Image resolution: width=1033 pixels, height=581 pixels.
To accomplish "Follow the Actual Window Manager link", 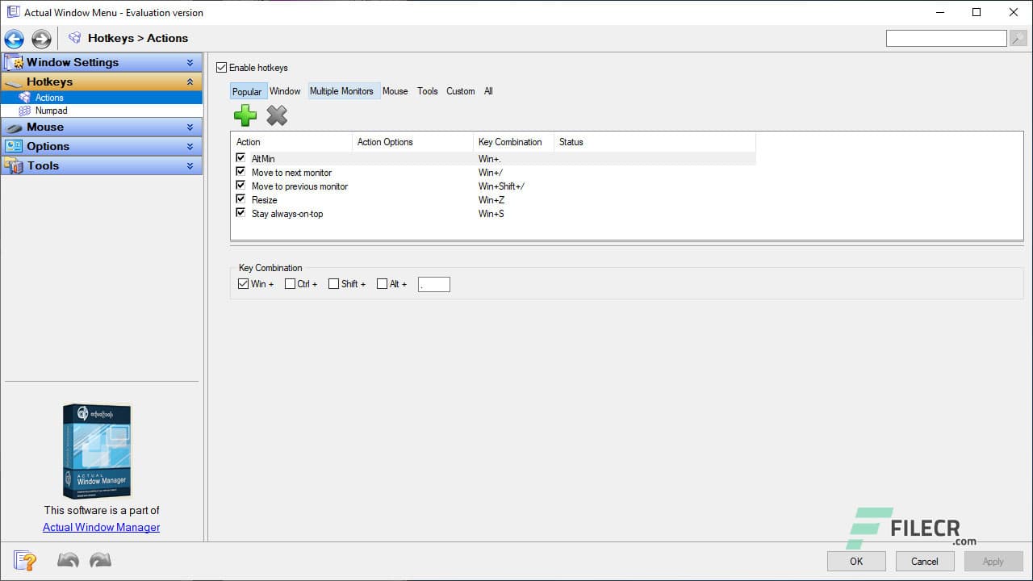I will click(101, 527).
